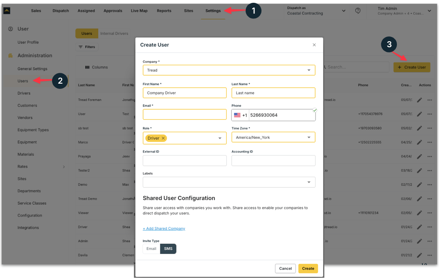Click the phone number field
Image resolution: width=439 pixels, height=279 pixels.
click(x=282, y=115)
